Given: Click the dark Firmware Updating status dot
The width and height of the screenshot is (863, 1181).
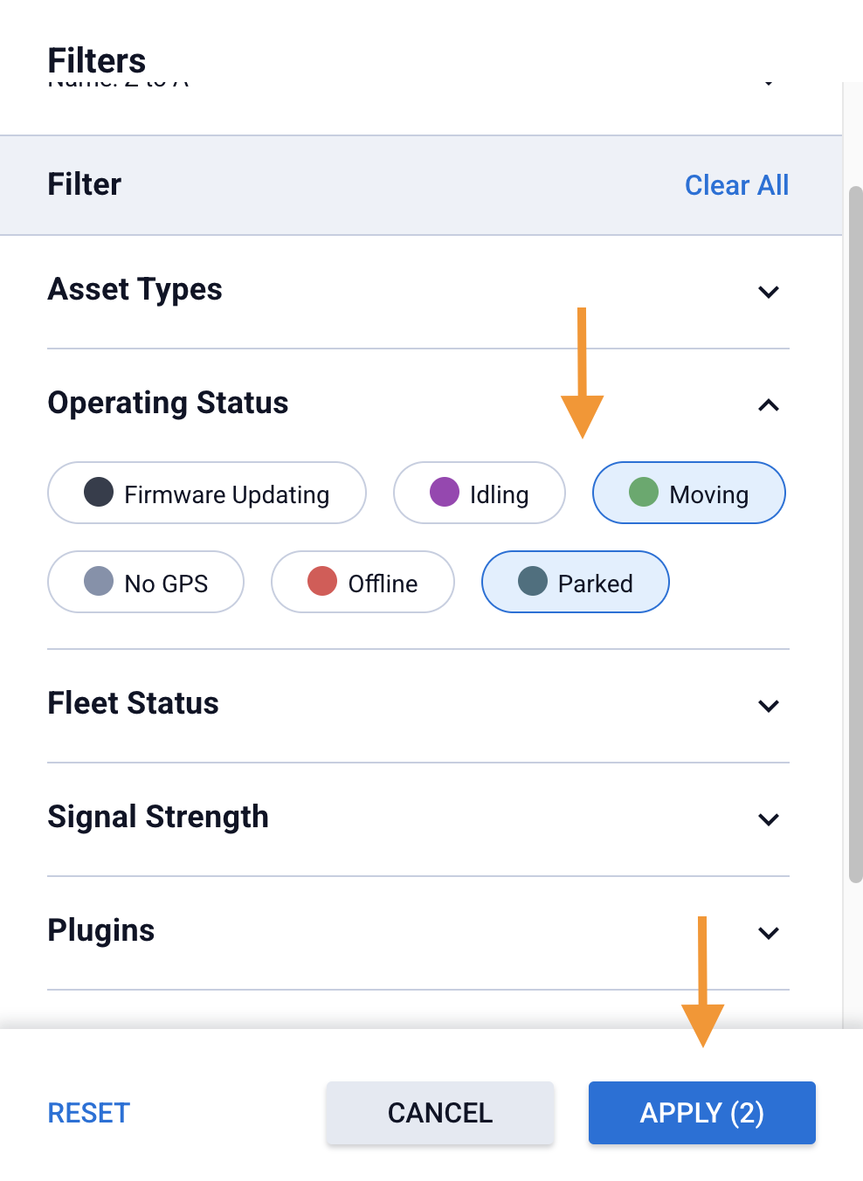Looking at the screenshot, I should coord(99,492).
